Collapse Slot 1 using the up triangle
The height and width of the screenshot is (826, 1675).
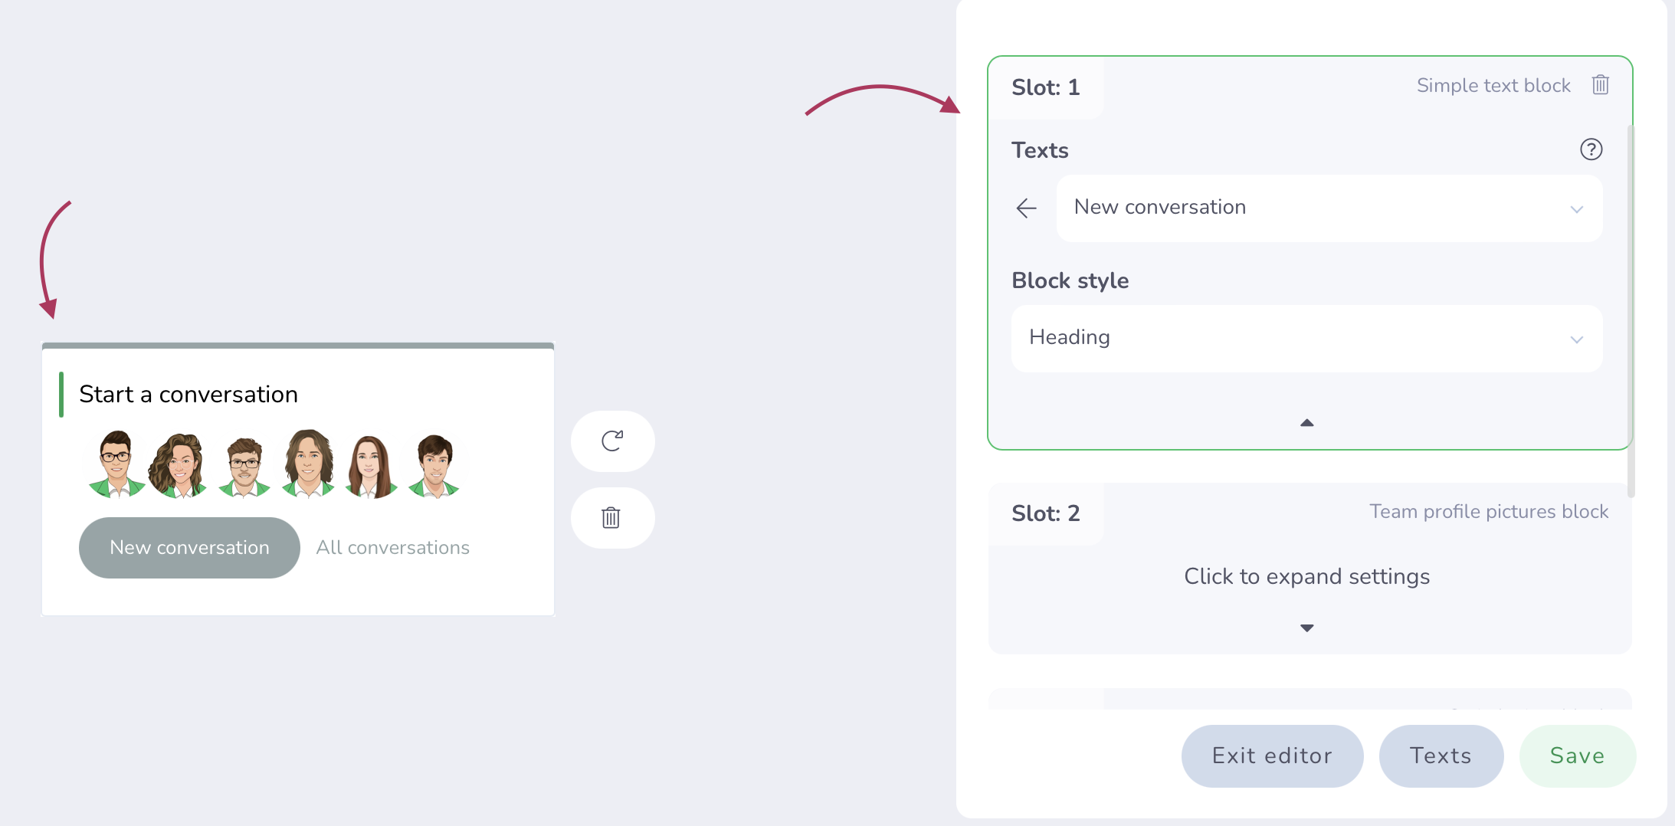tap(1307, 423)
